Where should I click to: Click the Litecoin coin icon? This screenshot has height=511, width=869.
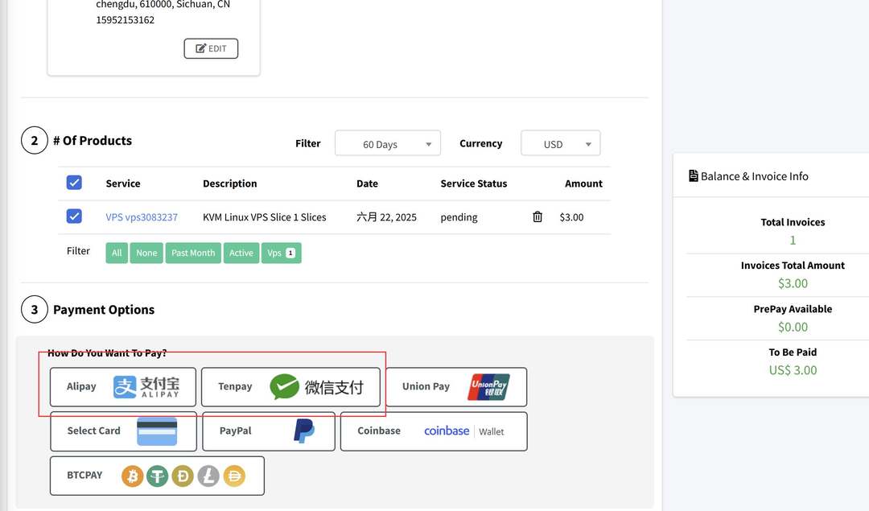click(208, 476)
